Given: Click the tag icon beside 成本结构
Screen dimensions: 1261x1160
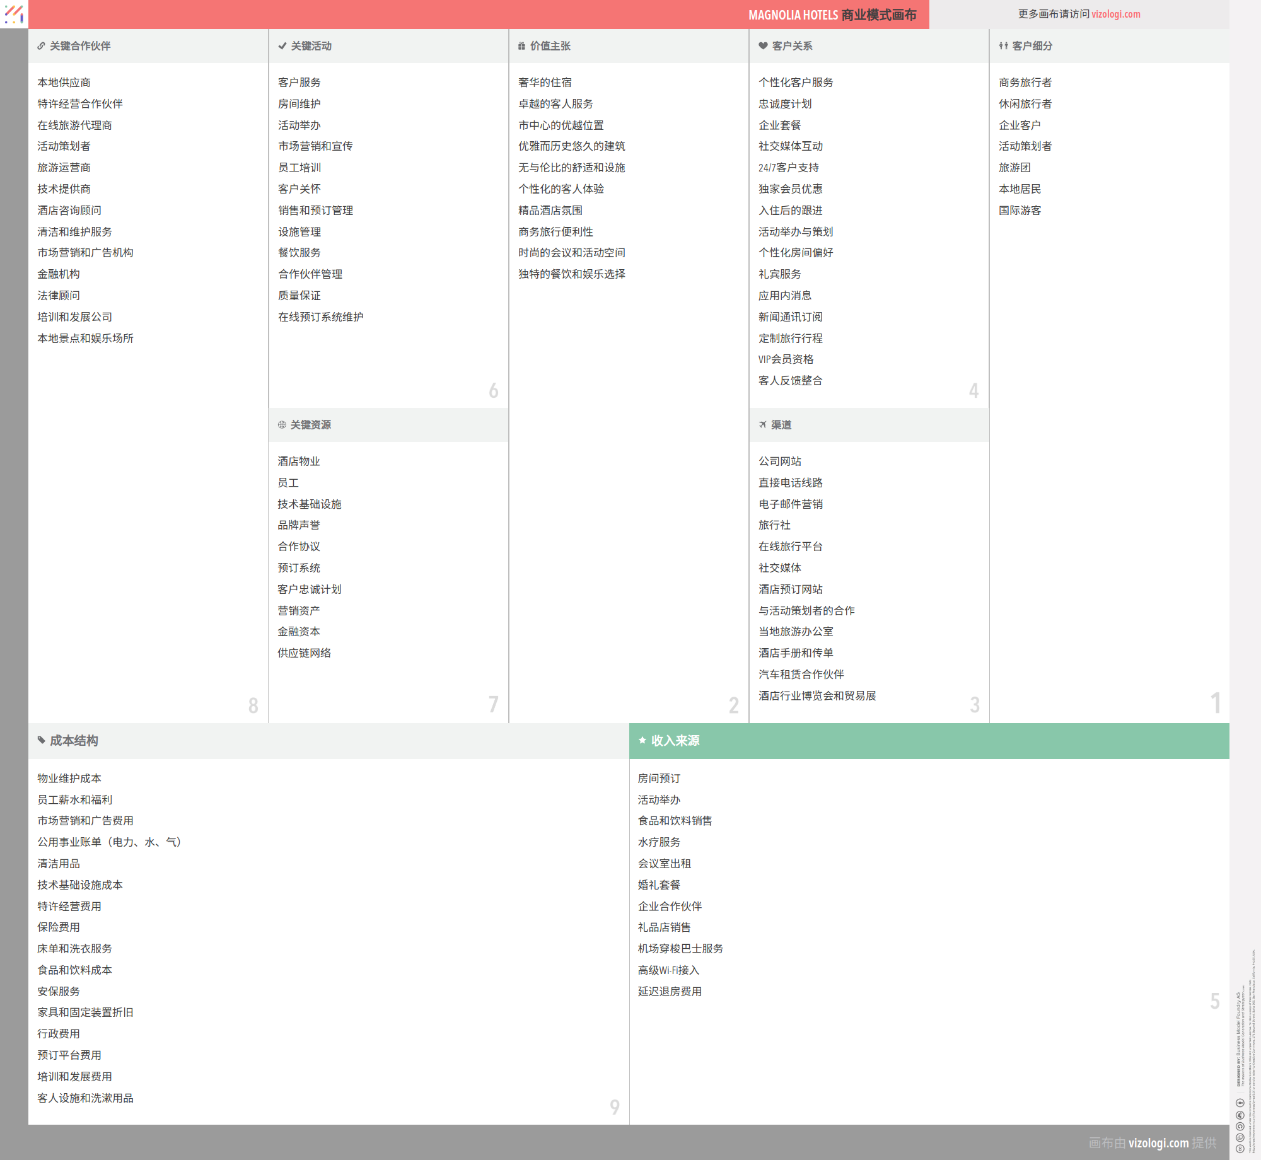Looking at the screenshot, I should point(42,740).
